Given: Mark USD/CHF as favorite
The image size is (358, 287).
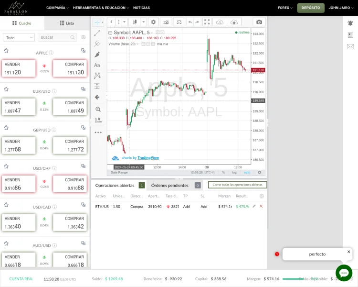Looking at the screenshot, I should (x=6, y=166).
